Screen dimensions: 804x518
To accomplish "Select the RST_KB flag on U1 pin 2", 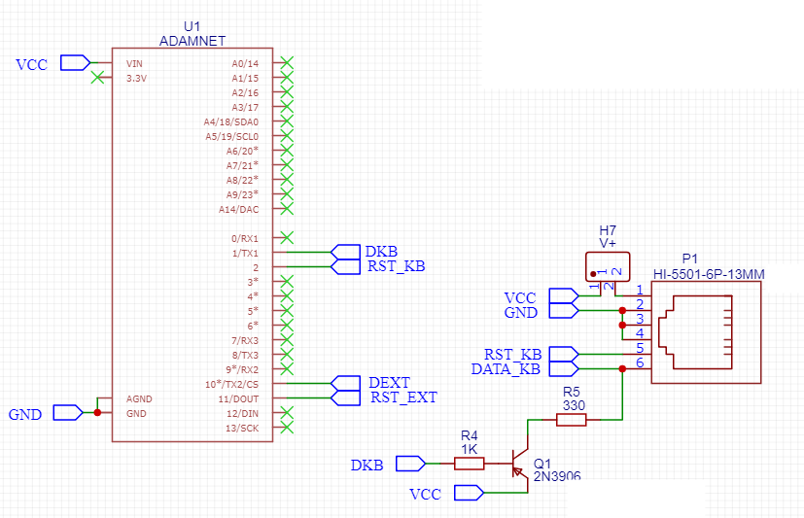I will coord(345,266).
